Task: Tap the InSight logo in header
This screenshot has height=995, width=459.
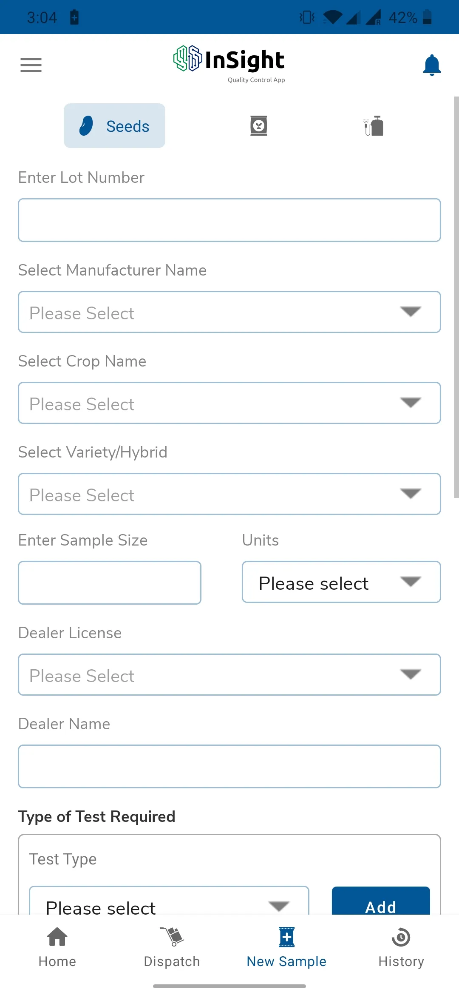Action: click(x=229, y=64)
